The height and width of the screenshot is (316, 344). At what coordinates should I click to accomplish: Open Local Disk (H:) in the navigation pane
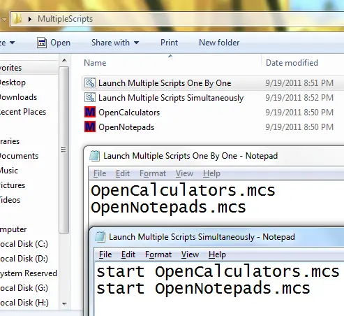pyautogui.click(x=24, y=303)
